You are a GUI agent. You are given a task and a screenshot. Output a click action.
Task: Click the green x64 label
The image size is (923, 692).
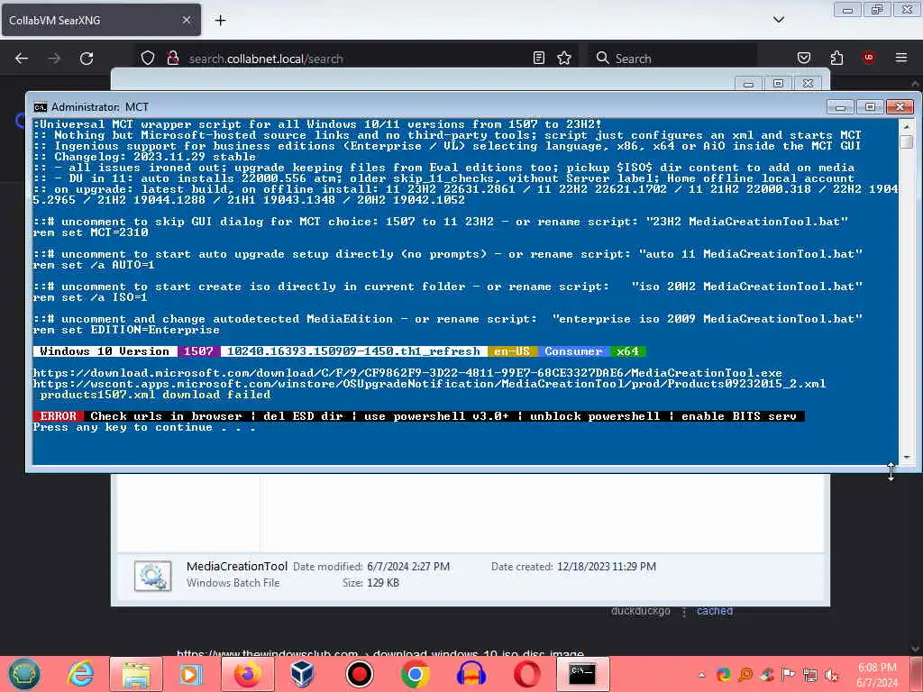tap(627, 351)
